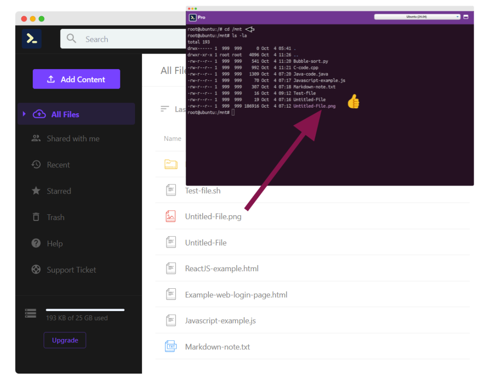Click the storage disk icon

click(31, 313)
